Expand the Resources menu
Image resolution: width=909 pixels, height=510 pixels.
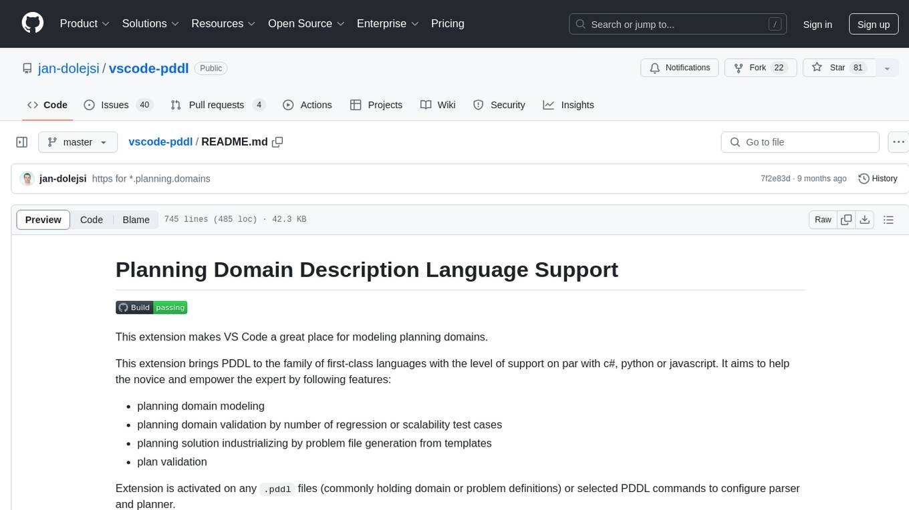[x=223, y=23]
